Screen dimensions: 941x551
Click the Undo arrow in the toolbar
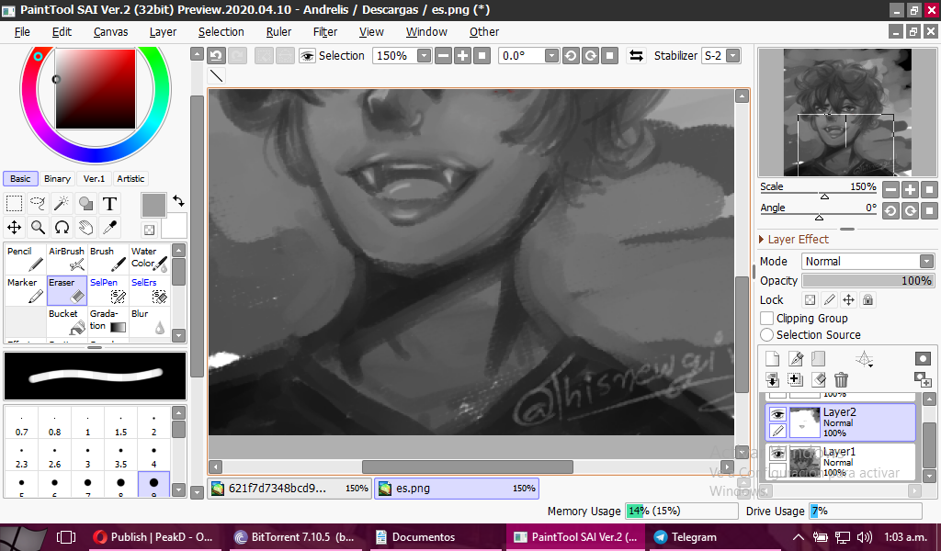(216, 56)
